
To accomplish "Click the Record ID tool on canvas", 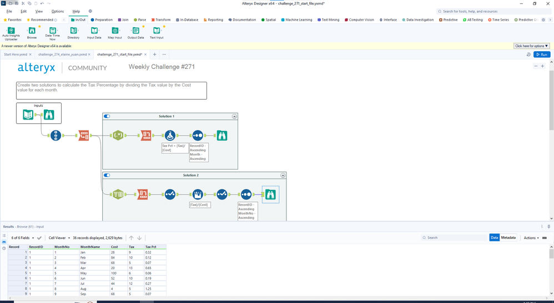I will [x=56, y=135].
